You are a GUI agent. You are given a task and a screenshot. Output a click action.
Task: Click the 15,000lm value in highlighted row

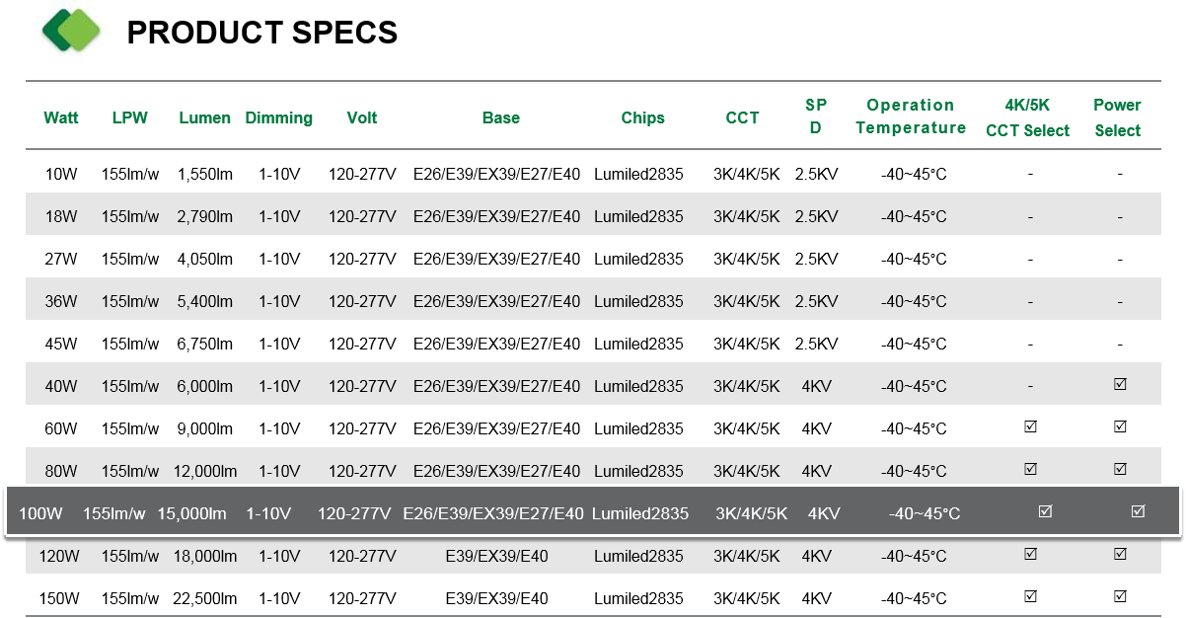[x=192, y=513]
